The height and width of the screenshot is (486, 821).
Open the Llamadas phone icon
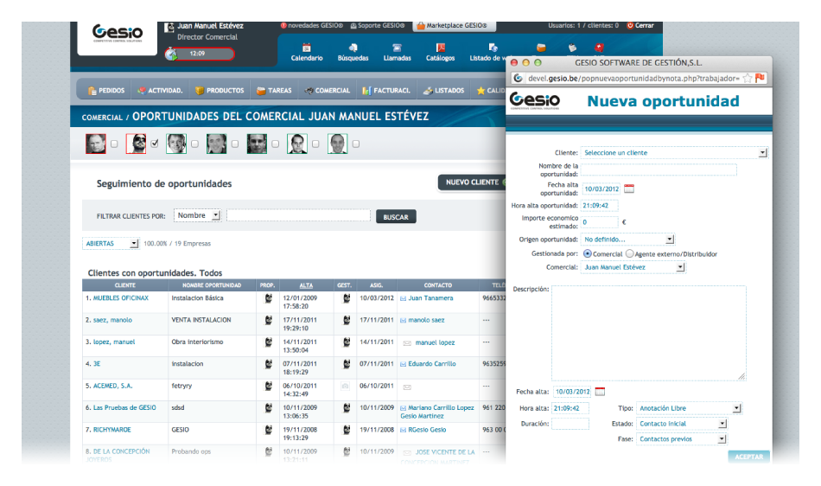[397, 52]
